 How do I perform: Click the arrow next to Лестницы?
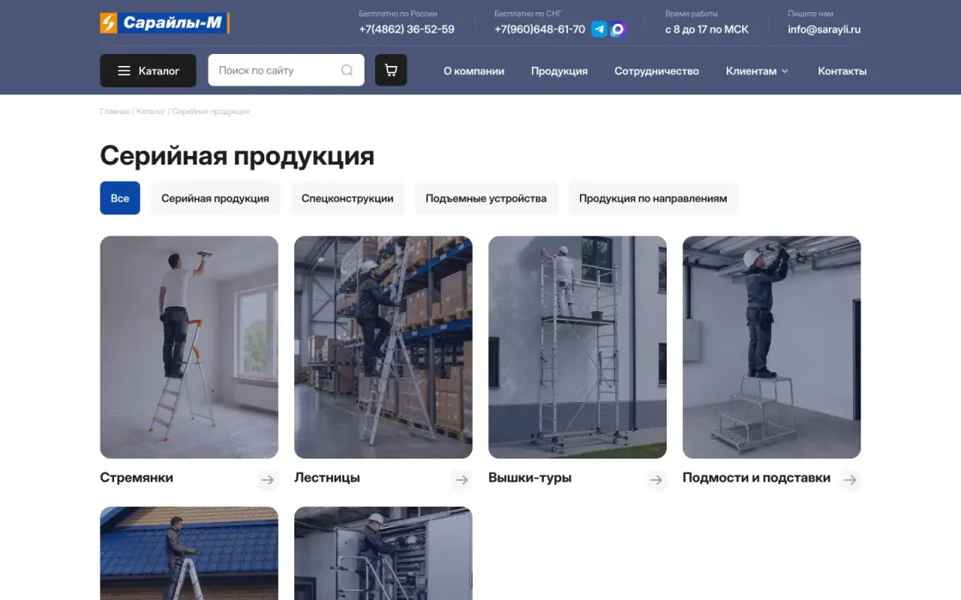[x=462, y=479]
